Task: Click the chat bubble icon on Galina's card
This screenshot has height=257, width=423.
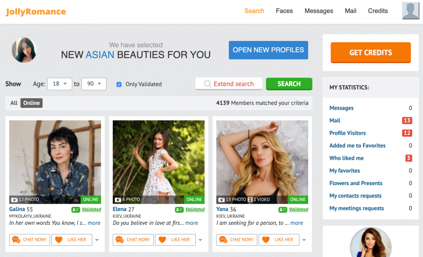Action: click(x=16, y=240)
